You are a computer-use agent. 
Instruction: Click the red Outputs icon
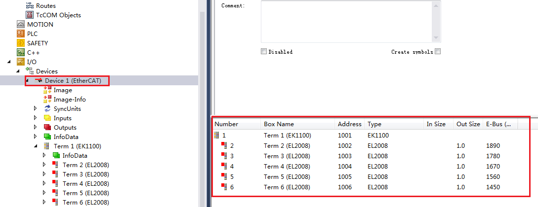pyautogui.click(x=47, y=127)
